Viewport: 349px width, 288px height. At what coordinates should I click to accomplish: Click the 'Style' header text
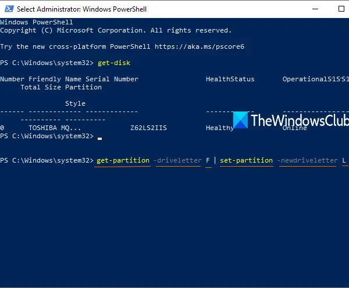(x=75, y=103)
